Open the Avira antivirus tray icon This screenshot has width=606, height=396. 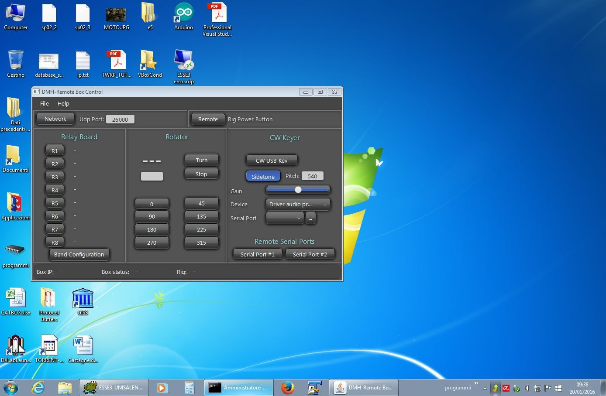[x=506, y=388]
